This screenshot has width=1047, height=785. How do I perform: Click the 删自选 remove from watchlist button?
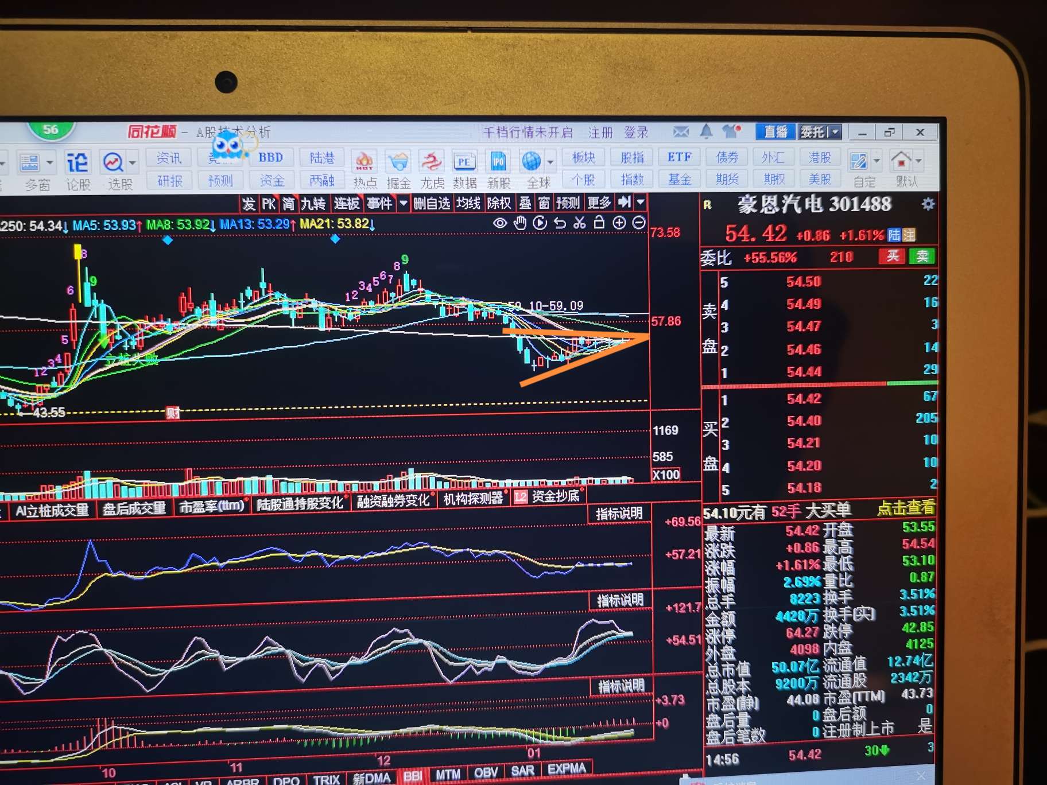point(432,203)
